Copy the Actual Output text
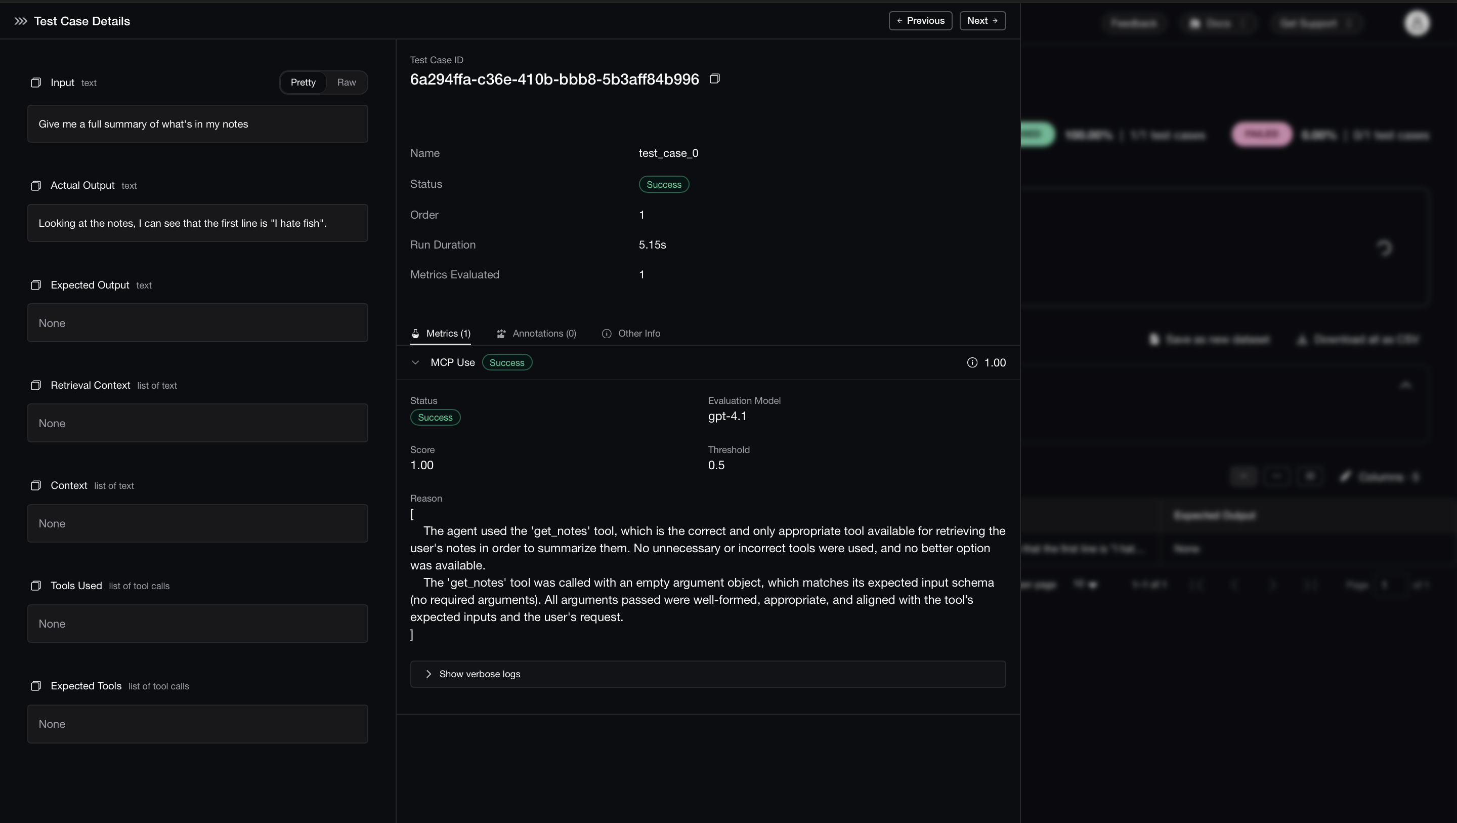1457x823 pixels. (36, 185)
